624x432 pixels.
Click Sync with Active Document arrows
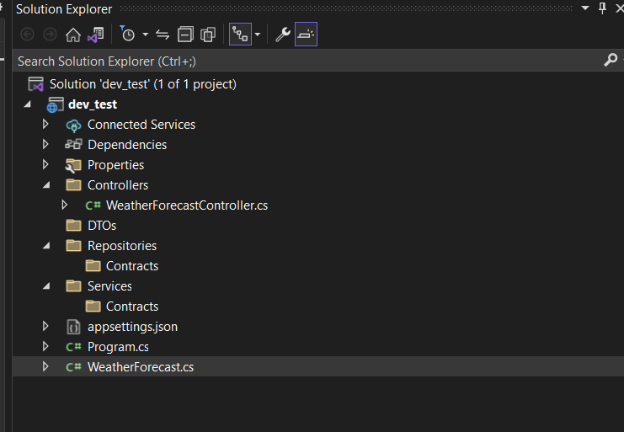pyautogui.click(x=163, y=35)
